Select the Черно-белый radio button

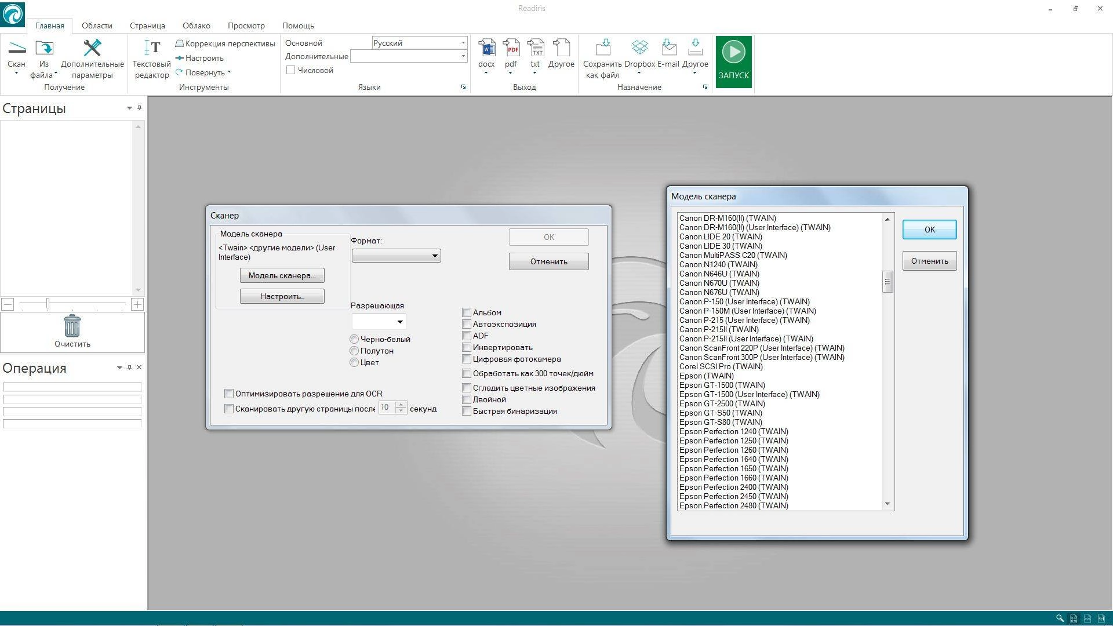coord(354,339)
